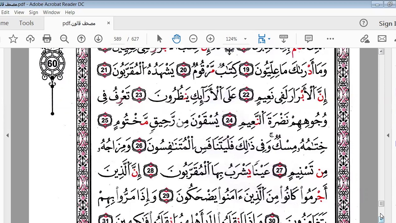The width and height of the screenshot is (396, 223).
Task: Go to the previous page (up arrow)
Action: [x=81, y=39]
